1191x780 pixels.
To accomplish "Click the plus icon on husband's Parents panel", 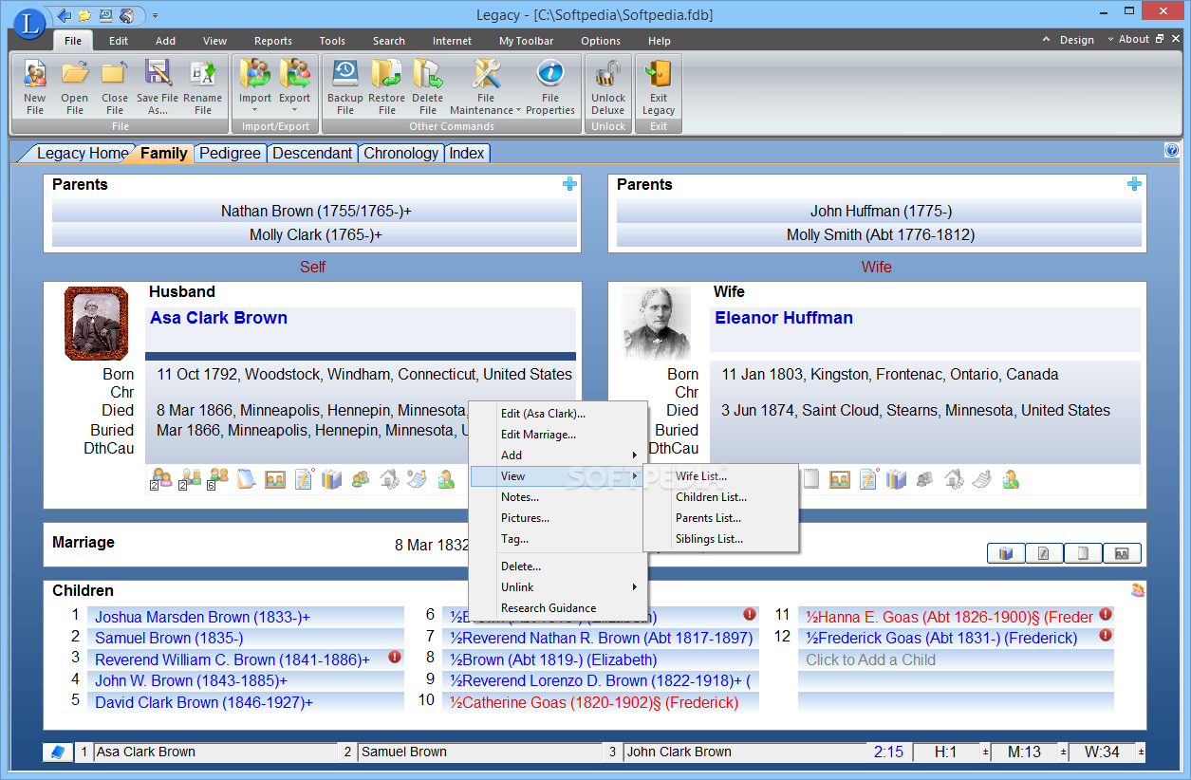I will coord(569,184).
